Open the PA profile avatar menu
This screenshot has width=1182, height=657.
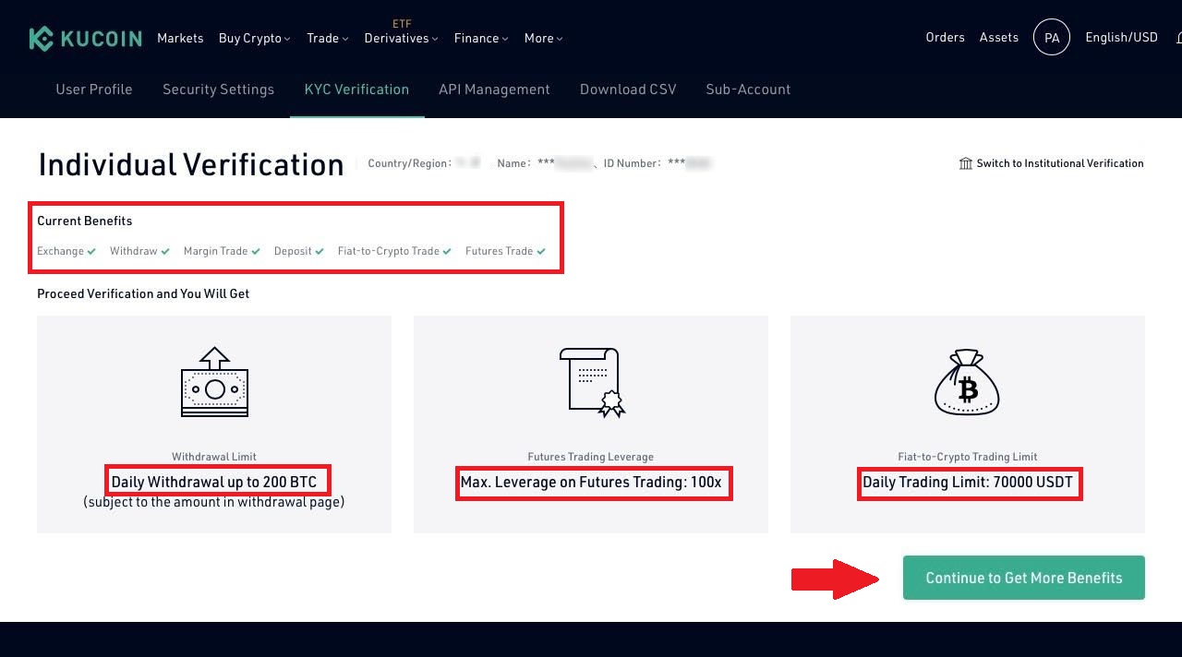[x=1052, y=37]
